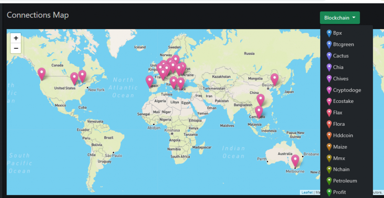The width and height of the screenshot is (384, 198).
Task: Select the map pin near Beijing
Action: (275, 79)
